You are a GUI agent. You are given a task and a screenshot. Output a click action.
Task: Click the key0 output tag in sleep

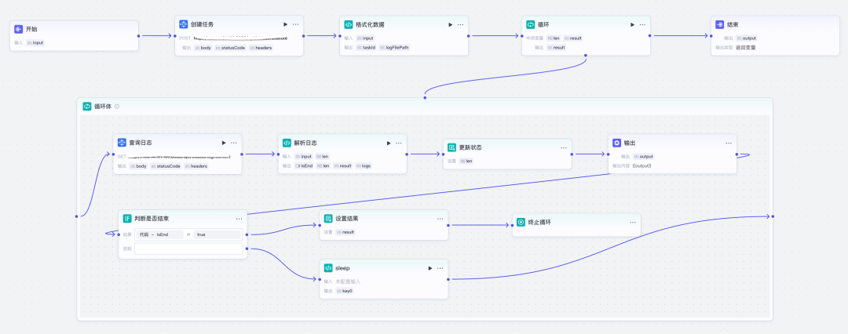pyautogui.click(x=345, y=291)
